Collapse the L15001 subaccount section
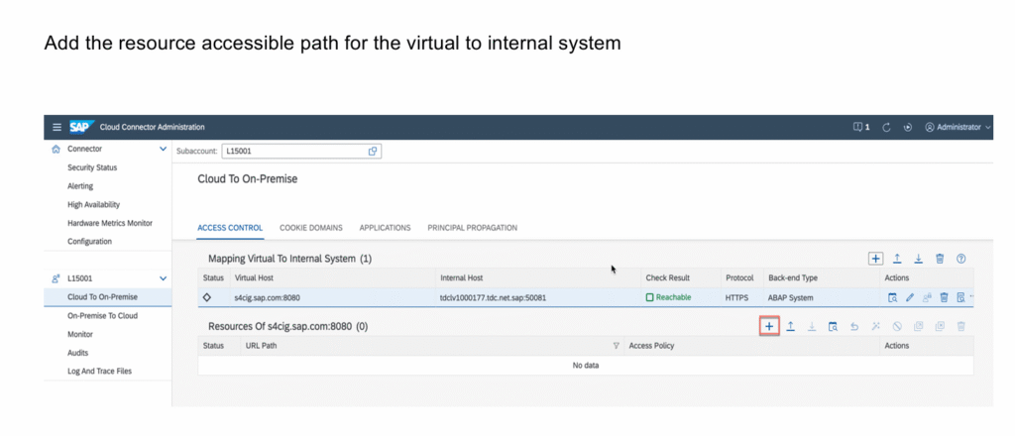 (x=163, y=279)
